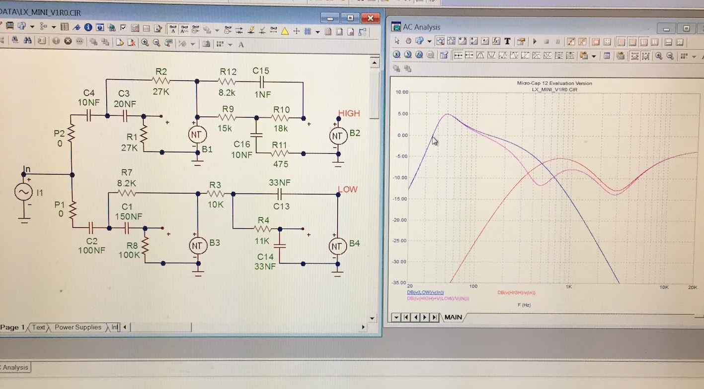Click the schematic vertical scrollbar down arrow
The image size is (704, 389).
pyautogui.click(x=373, y=318)
